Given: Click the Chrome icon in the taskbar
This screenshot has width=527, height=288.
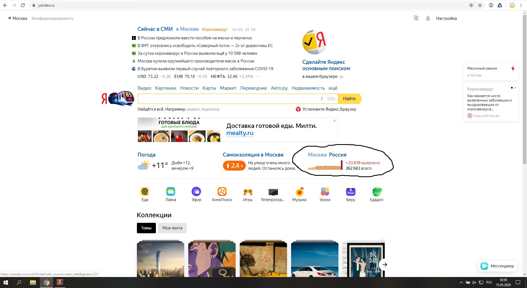Looking at the screenshot, I should (46, 282).
